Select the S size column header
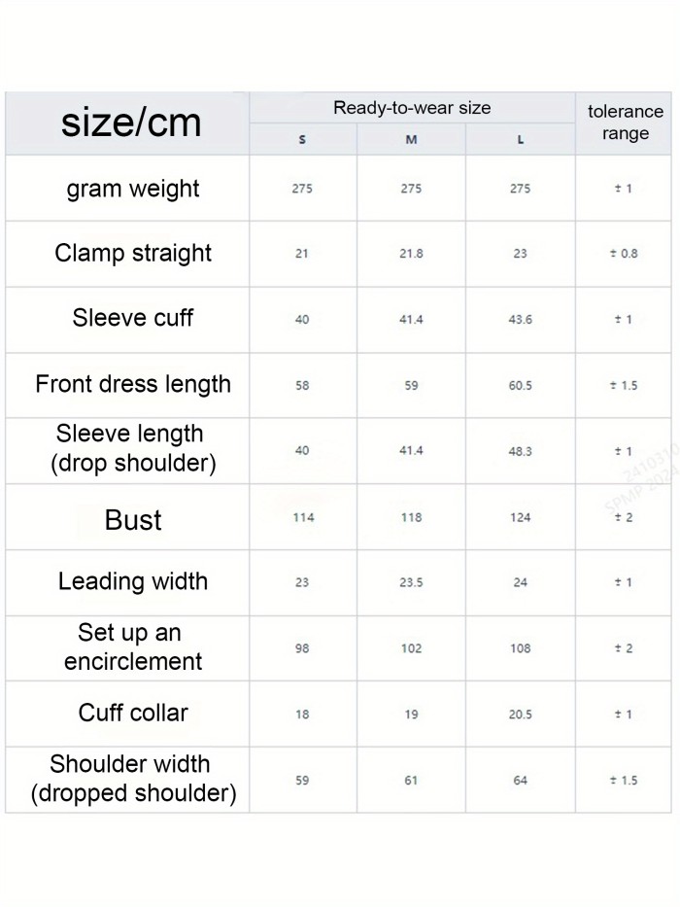Image resolution: width=680 pixels, height=907 pixels. point(302,140)
